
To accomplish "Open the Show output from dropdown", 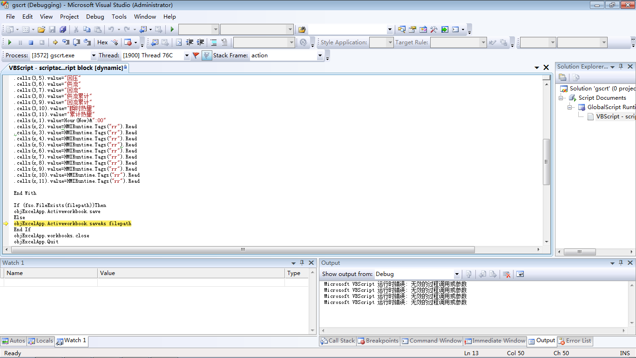I will pos(457,274).
